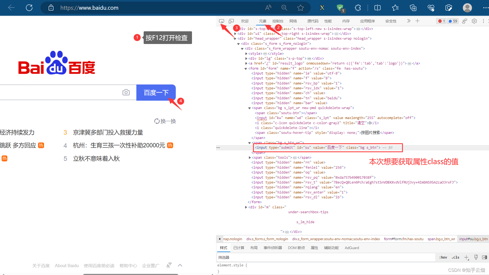Open the 安全性 tab
The image size is (489, 275).
[x=391, y=21]
